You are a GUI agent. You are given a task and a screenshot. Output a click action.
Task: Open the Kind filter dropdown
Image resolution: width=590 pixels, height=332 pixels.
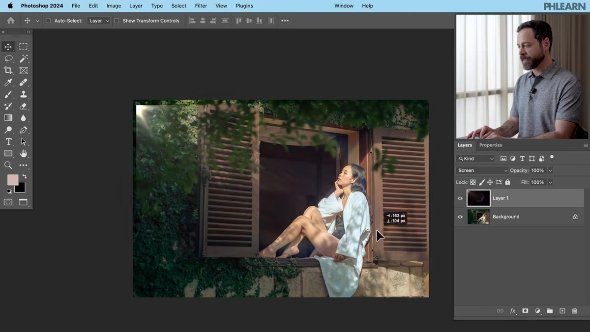(x=475, y=159)
